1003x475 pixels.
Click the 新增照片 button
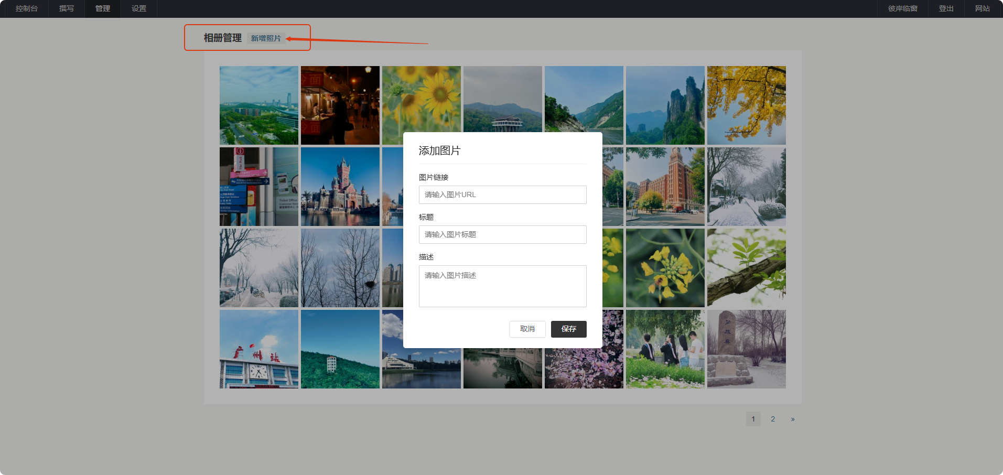(266, 38)
